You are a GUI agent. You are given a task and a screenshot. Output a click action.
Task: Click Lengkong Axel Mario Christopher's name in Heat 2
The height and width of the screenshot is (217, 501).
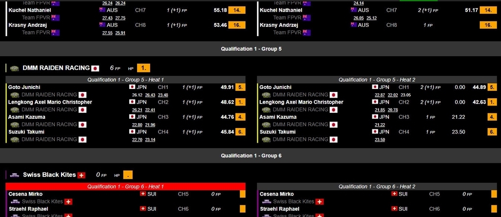tap(301, 102)
